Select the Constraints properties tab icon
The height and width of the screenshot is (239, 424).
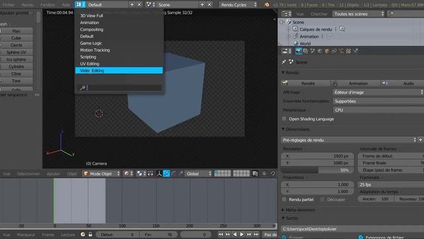334,51
